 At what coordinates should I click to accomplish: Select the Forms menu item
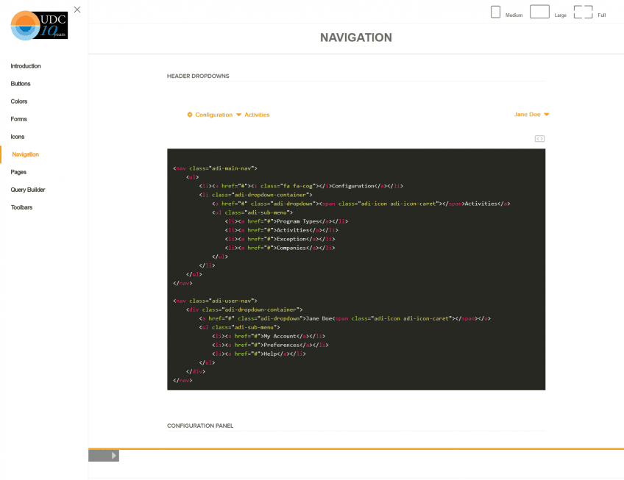click(18, 119)
